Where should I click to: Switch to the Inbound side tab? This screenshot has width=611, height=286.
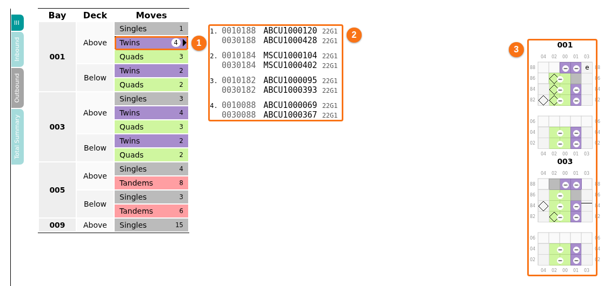point(17,50)
